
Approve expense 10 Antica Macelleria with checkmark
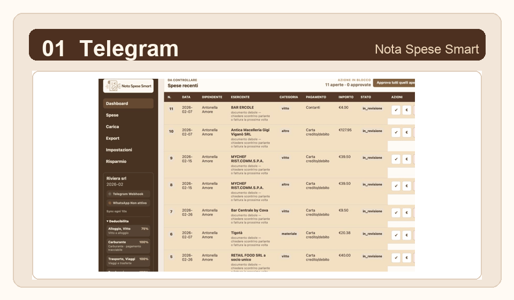pos(396,132)
